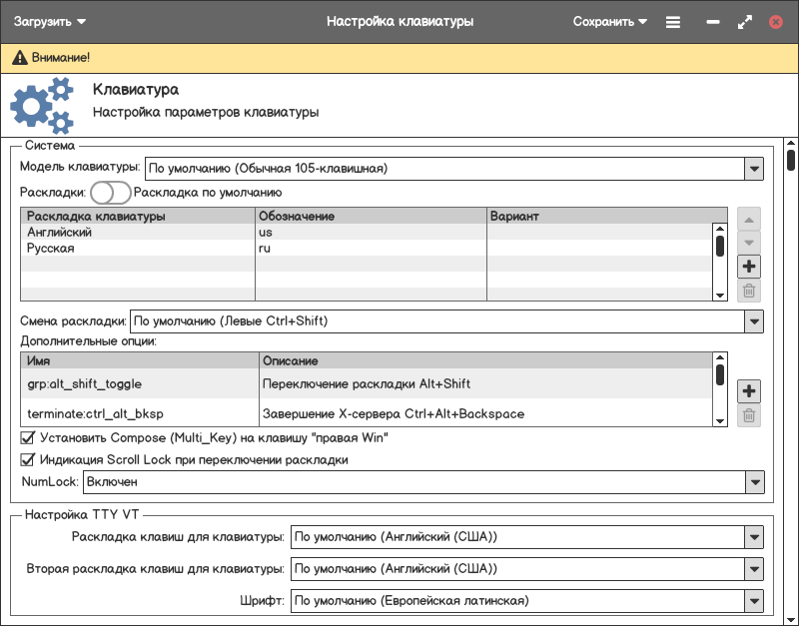Toggle the default layout switch
This screenshot has height=626, width=799.
(110, 193)
